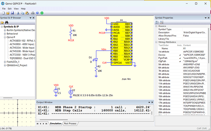Click the previous tab arrow in Output Window
The image size is (211, 131).
tap(40, 124)
